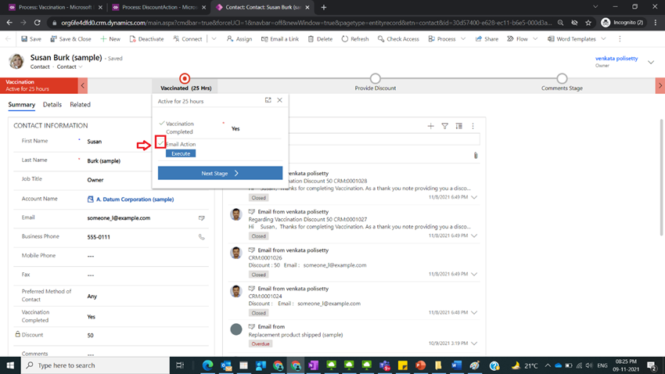Refresh the contact form
This screenshot has height=374, width=665.
click(355, 39)
